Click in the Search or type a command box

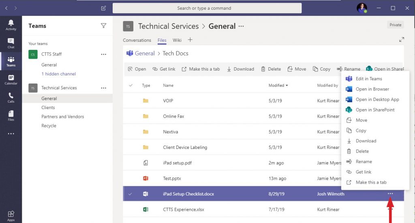click(x=207, y=8)
